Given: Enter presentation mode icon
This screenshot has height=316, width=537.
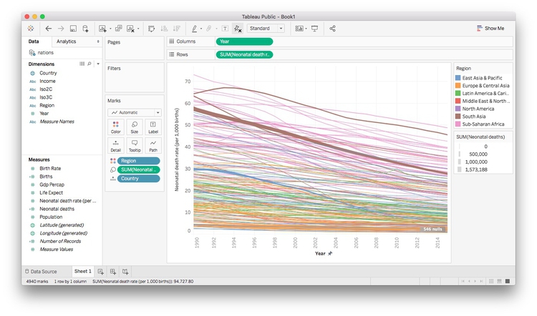Looking at the screenshot, I should click(314, 29).
